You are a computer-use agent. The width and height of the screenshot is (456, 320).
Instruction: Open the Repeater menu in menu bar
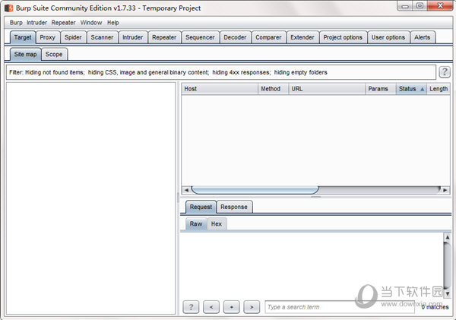pos(63,23)
